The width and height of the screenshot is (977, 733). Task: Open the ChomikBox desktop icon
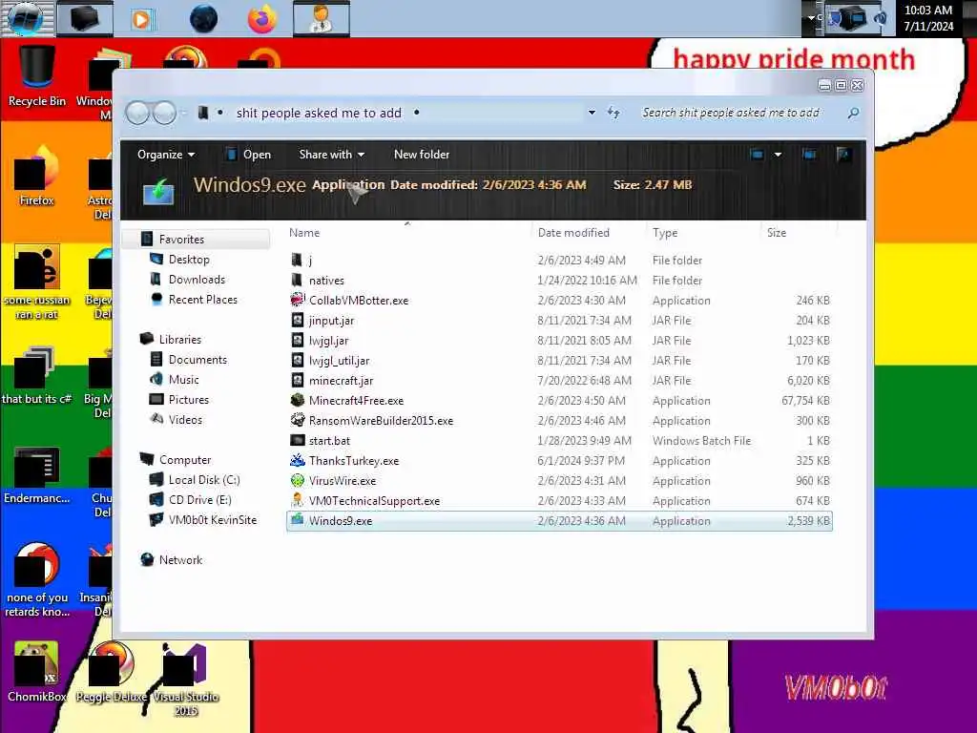click(x=36, y=673)
